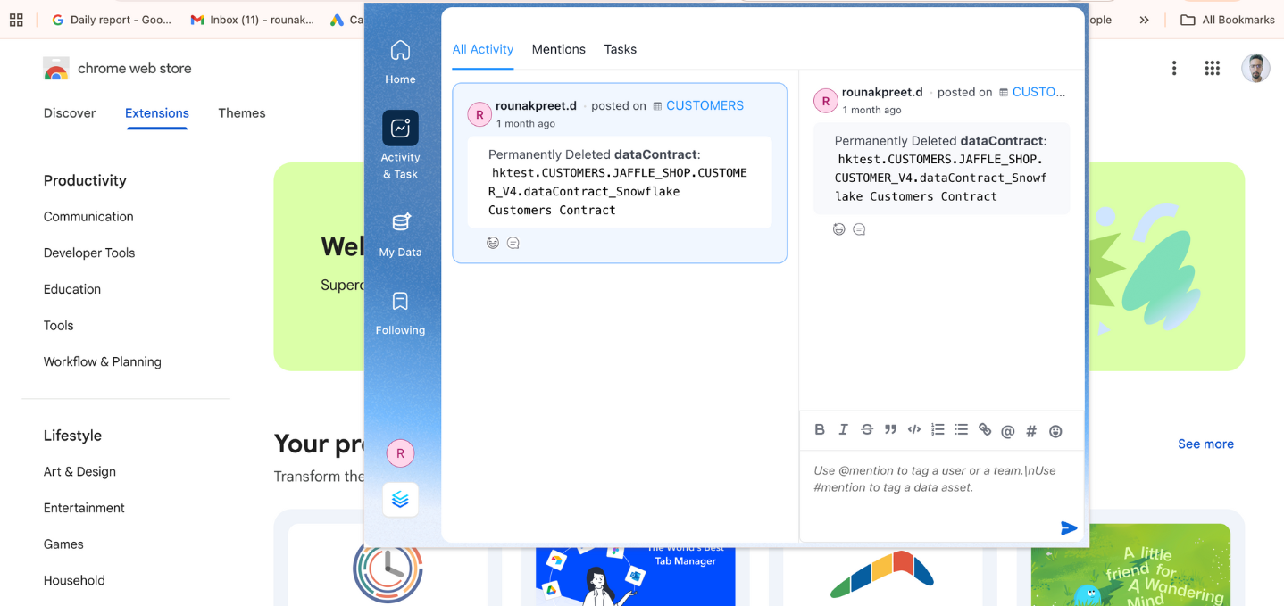
Task: Toggle bold formatting in the comment editor
Action: click(x=820, y=430)
